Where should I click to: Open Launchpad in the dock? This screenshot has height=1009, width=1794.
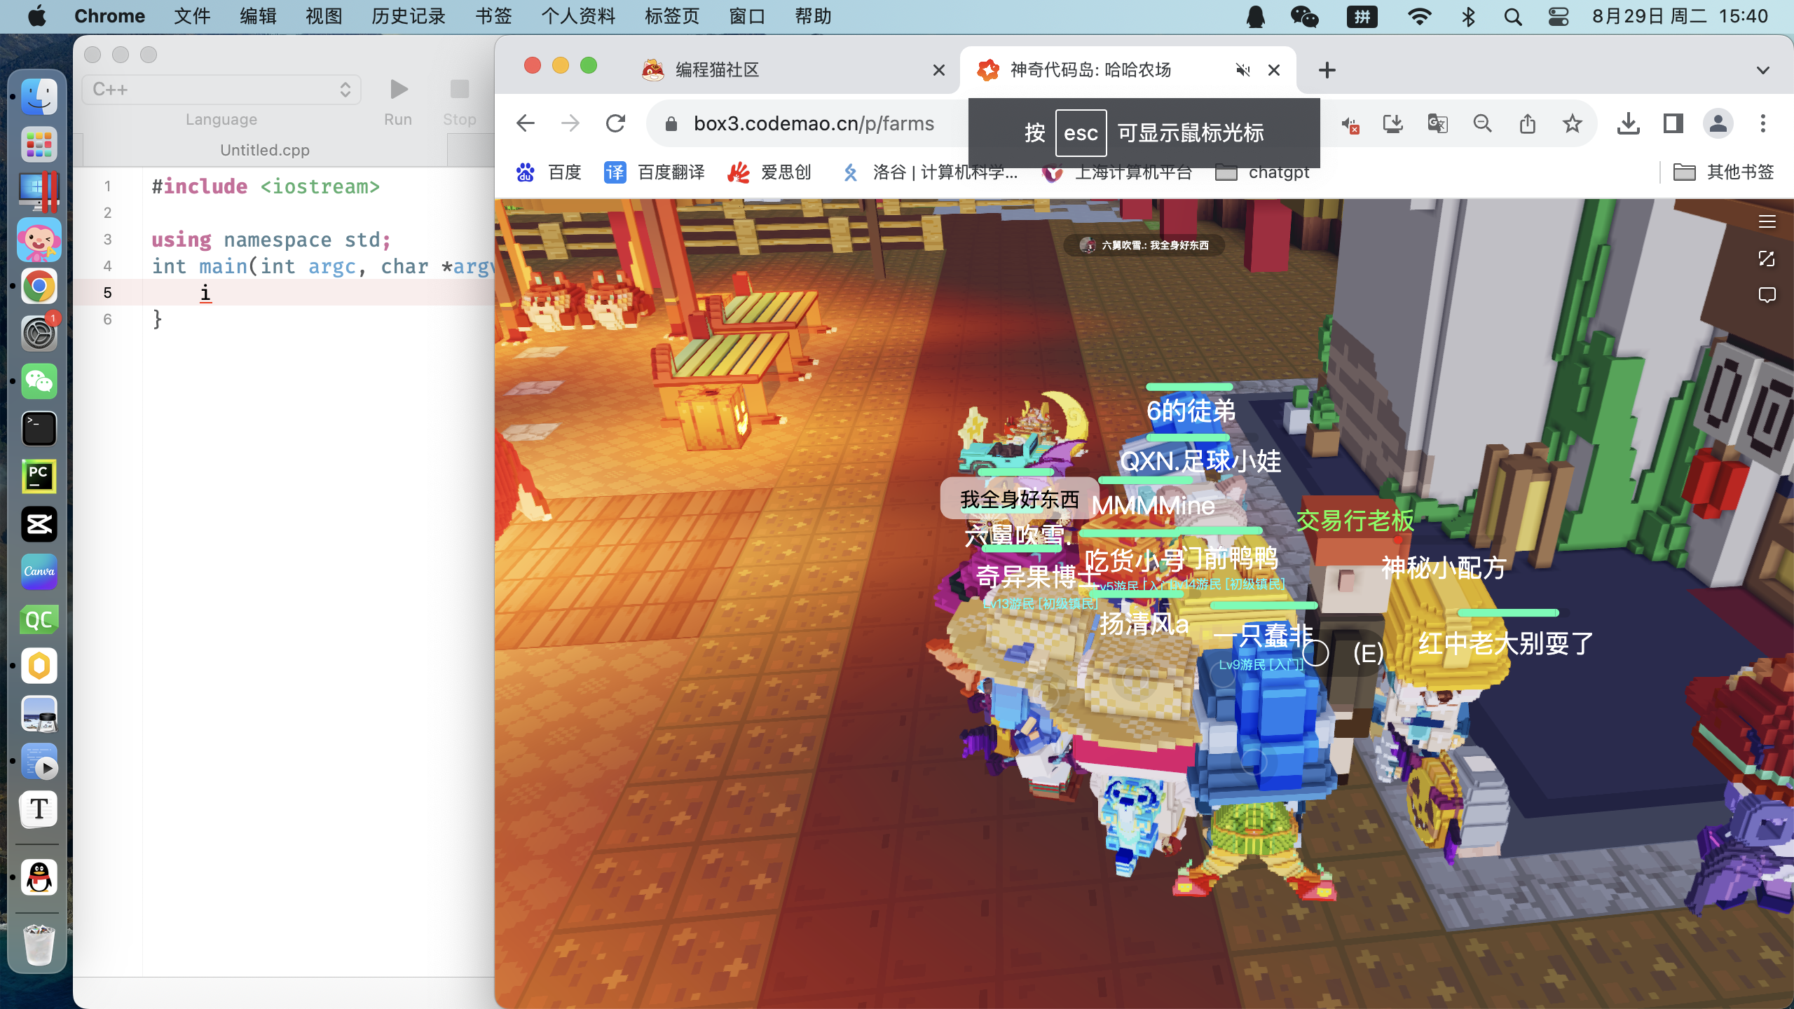point(39,144)
